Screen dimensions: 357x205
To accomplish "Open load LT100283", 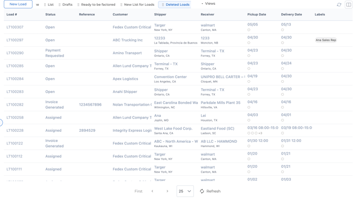I will click(15, 92).
